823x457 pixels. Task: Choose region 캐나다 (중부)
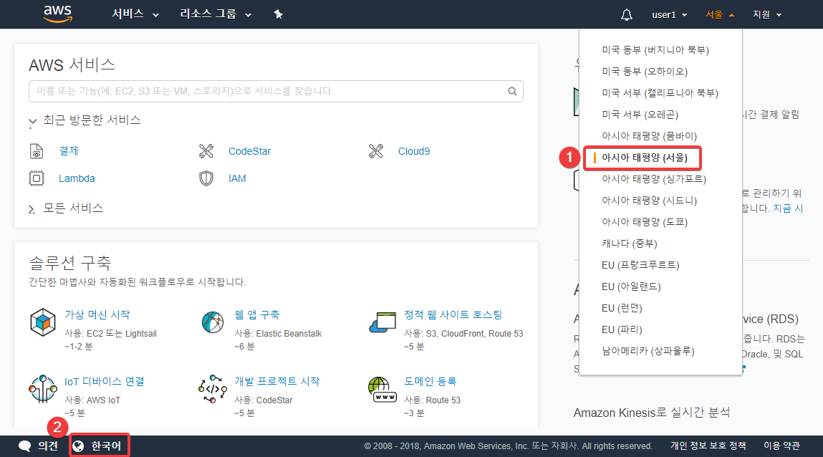630,244
